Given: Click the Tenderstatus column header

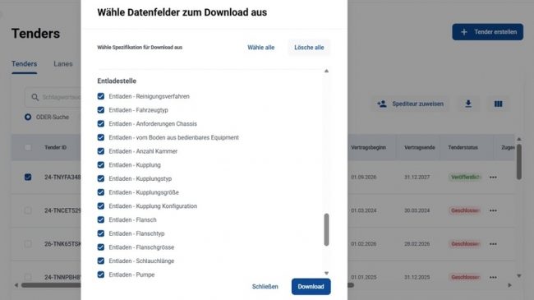Looking at the screenshot, I should 463,147.
